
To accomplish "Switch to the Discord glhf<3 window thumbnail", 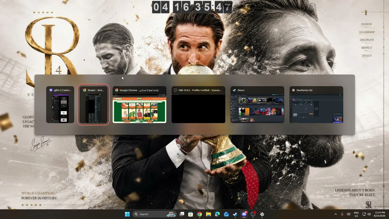I will point(60,105).
